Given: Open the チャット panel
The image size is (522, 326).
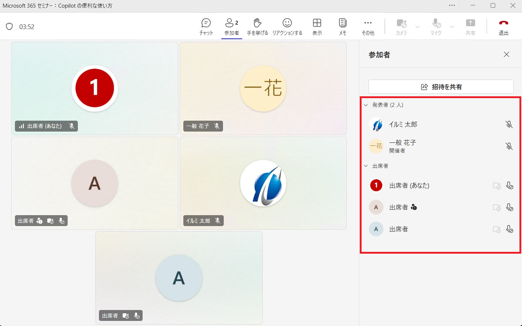Looking at the screenshot, I should (x=206, y=27).
